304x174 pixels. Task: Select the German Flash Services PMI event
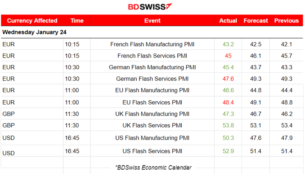[152, 79]
